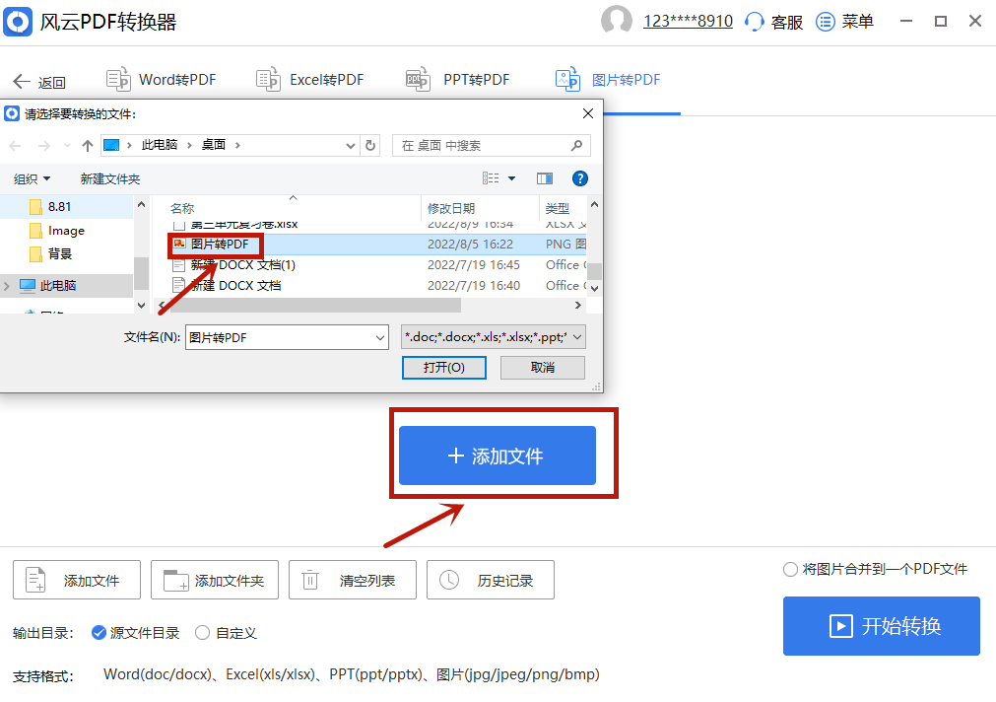
Task: Click the 返回 back arrow
Action: tap(22, 79)
